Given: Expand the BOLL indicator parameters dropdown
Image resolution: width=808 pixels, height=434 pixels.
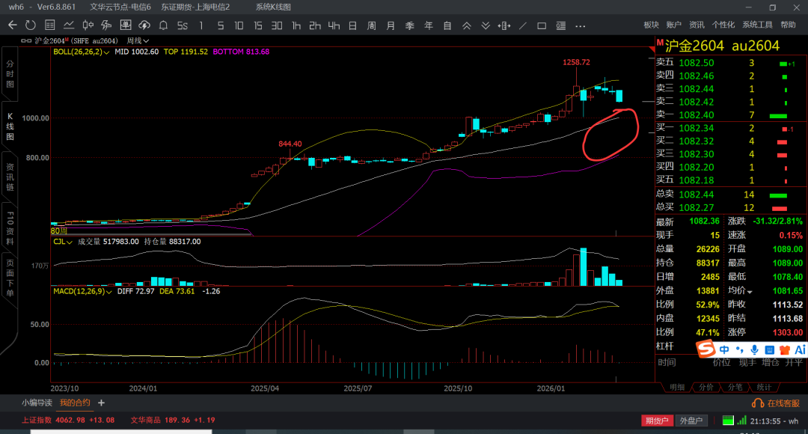Looking at the screenshot, I should pyautogui.click(x=106, y=52).
